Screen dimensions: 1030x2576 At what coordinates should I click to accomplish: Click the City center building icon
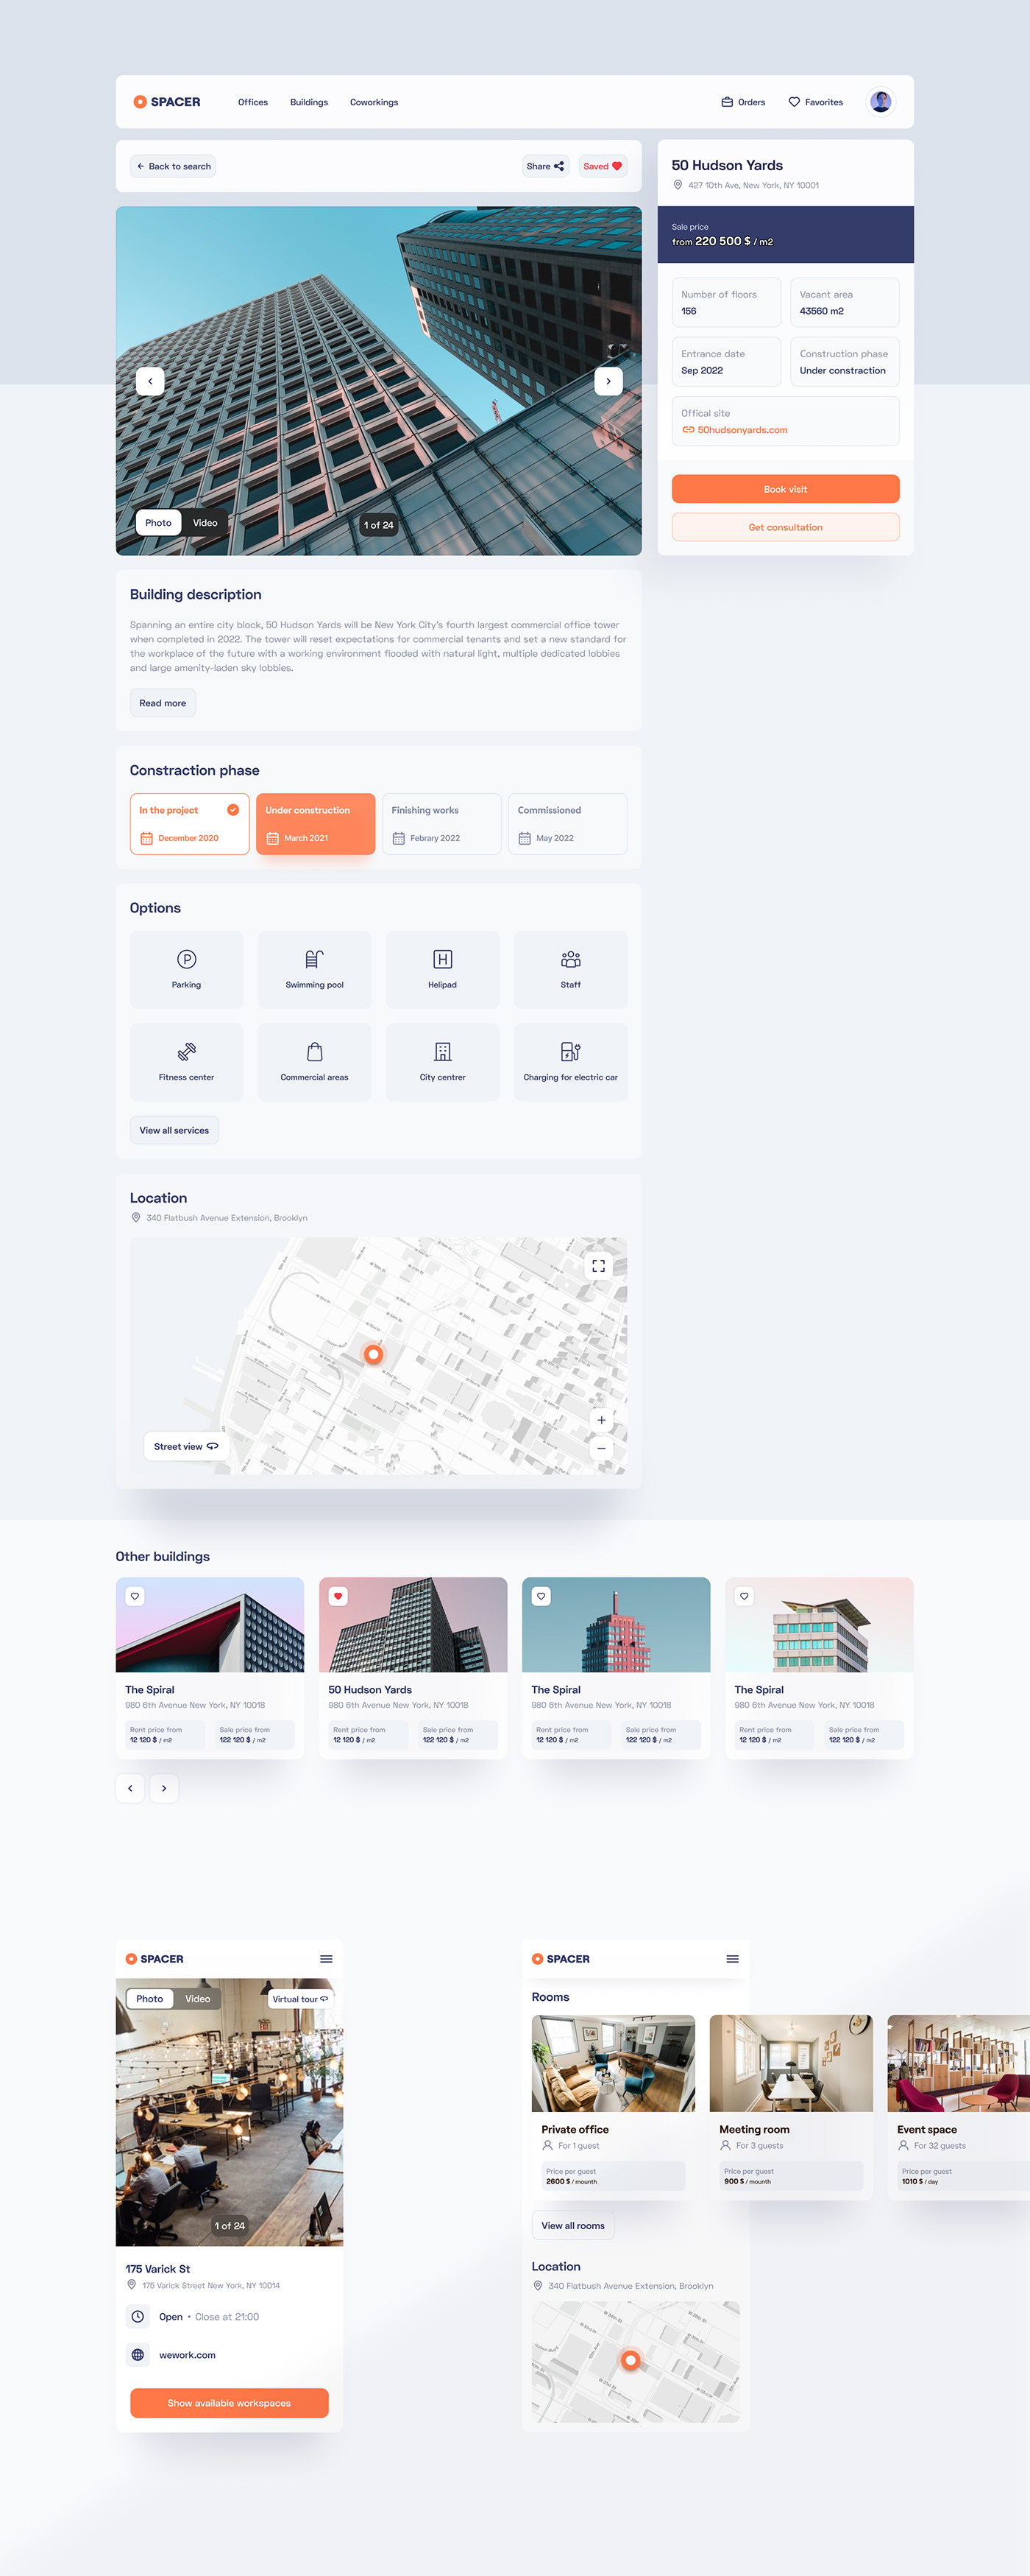pyautogui.click(x=443, y=1051)
